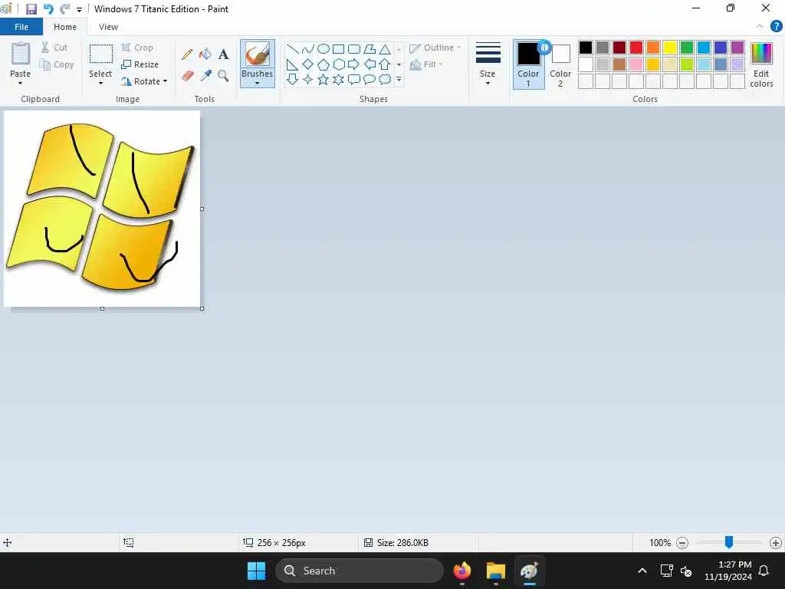Expand the Select dropdown arrow
785x589 pixels.
tap(100, 83)
